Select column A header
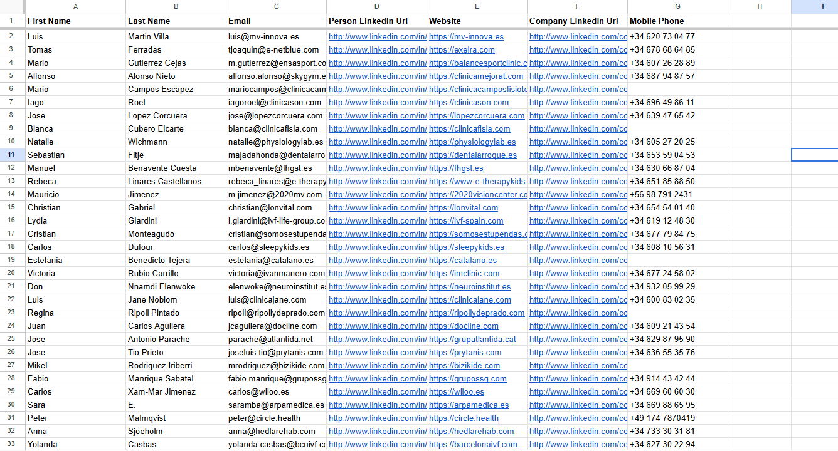Viewport: 838px width, 451px height. (x=75, y=6)
